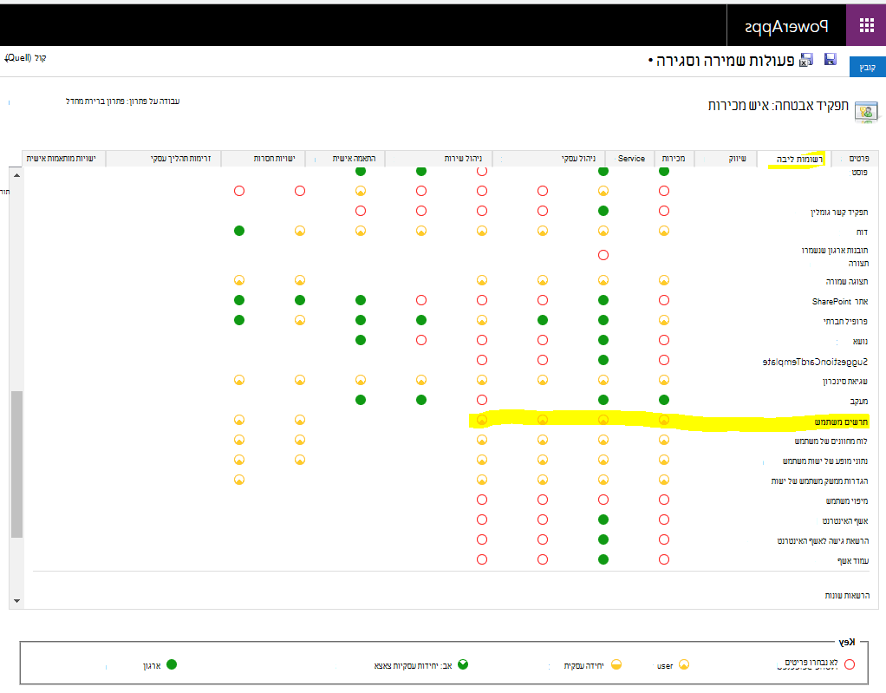Click the הרשאות שונות section heading
The image size is (886, 693).
click(x=846, y=595)
